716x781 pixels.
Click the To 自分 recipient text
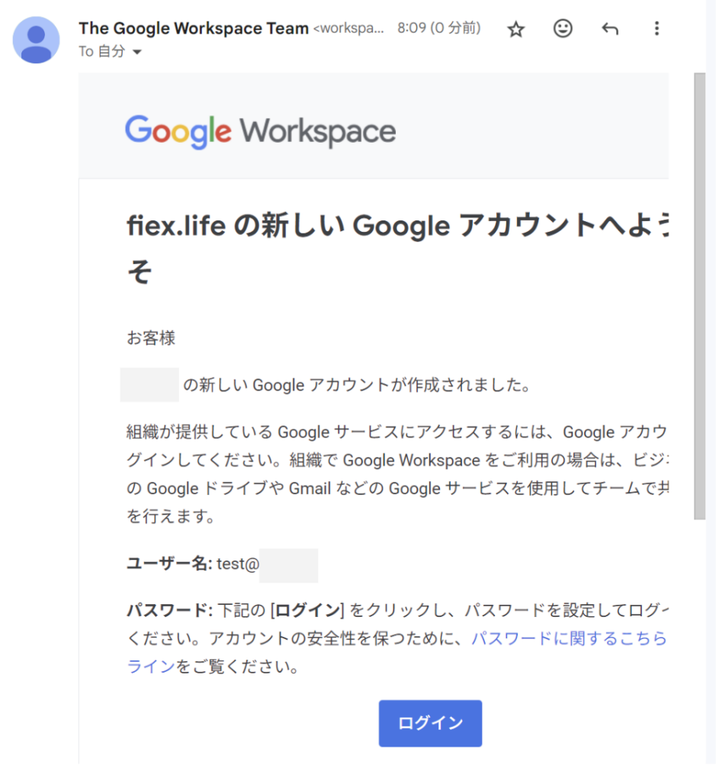[x=103, y=52]
